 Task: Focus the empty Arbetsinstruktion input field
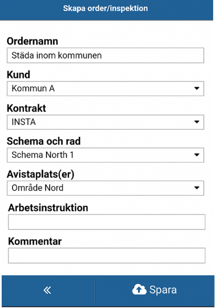click(107, 222)
